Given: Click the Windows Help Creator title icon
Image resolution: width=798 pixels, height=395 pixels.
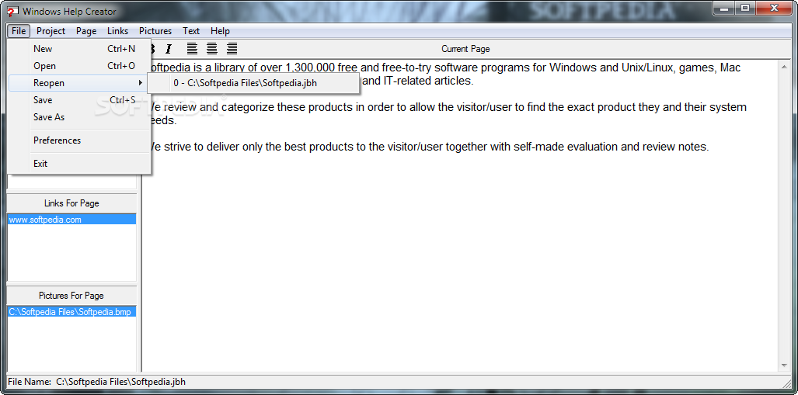Looking at the screenshot, I should (x=12, y=11).
